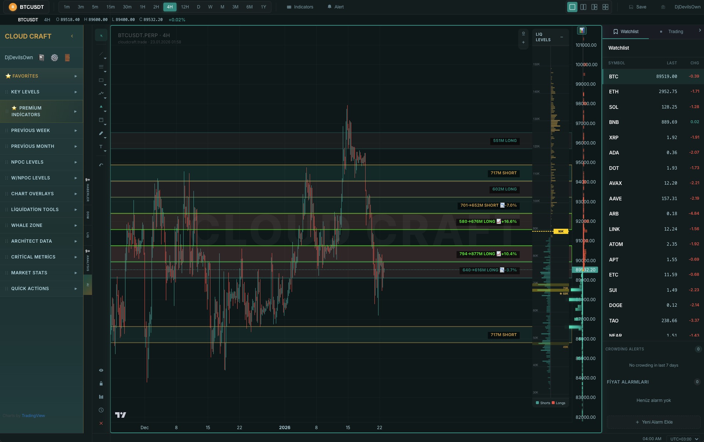Select the cursor arrow tool
Image resolution: width=704 pixels, height=442 pixels.
(x=101, y=35)
